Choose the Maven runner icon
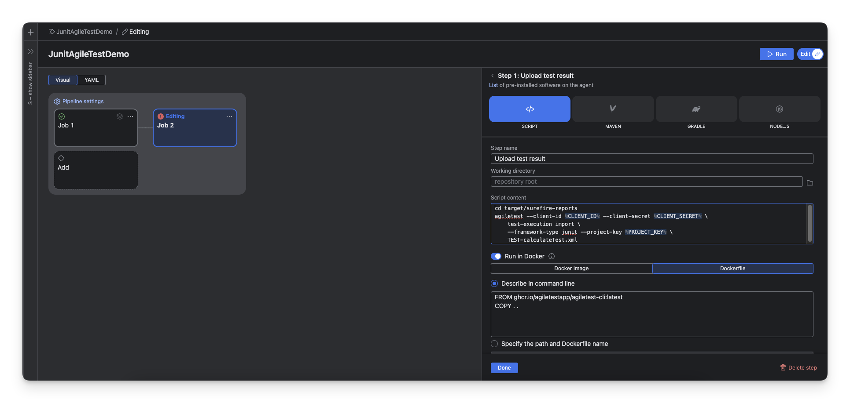Viewport: 850px width, 403px height. 613,109
